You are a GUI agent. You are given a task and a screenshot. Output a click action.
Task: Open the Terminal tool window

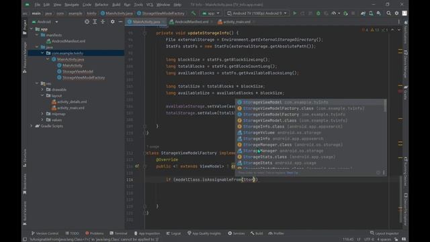point(118,233)
